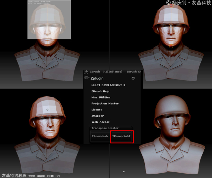
Task: Click the Zplugin plug icon
Action: click(87, 78)
